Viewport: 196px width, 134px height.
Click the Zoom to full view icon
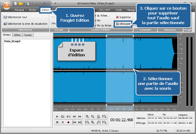coord(98,117)
